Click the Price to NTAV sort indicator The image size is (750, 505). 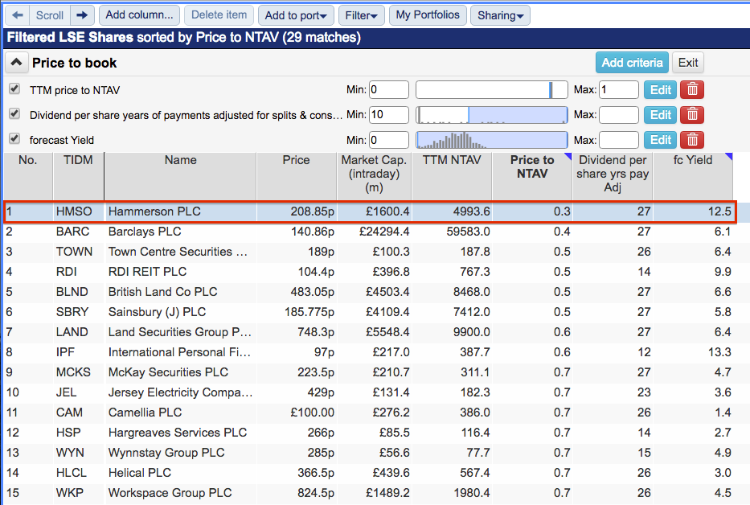pos(568,156)
